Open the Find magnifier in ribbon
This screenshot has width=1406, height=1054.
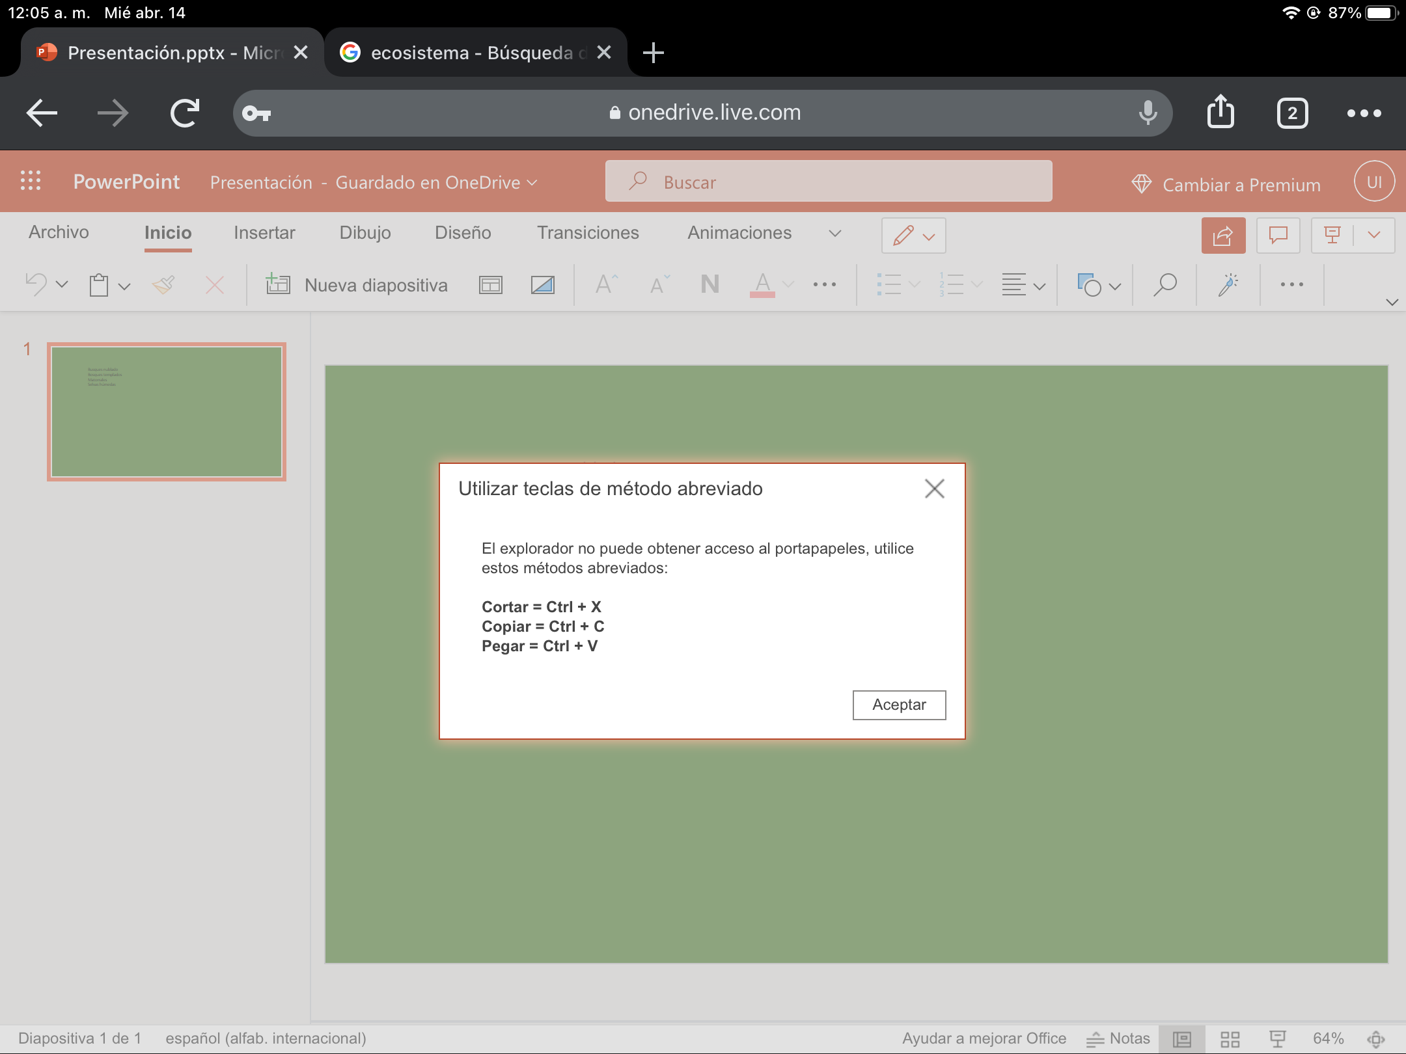(1165, 284)
